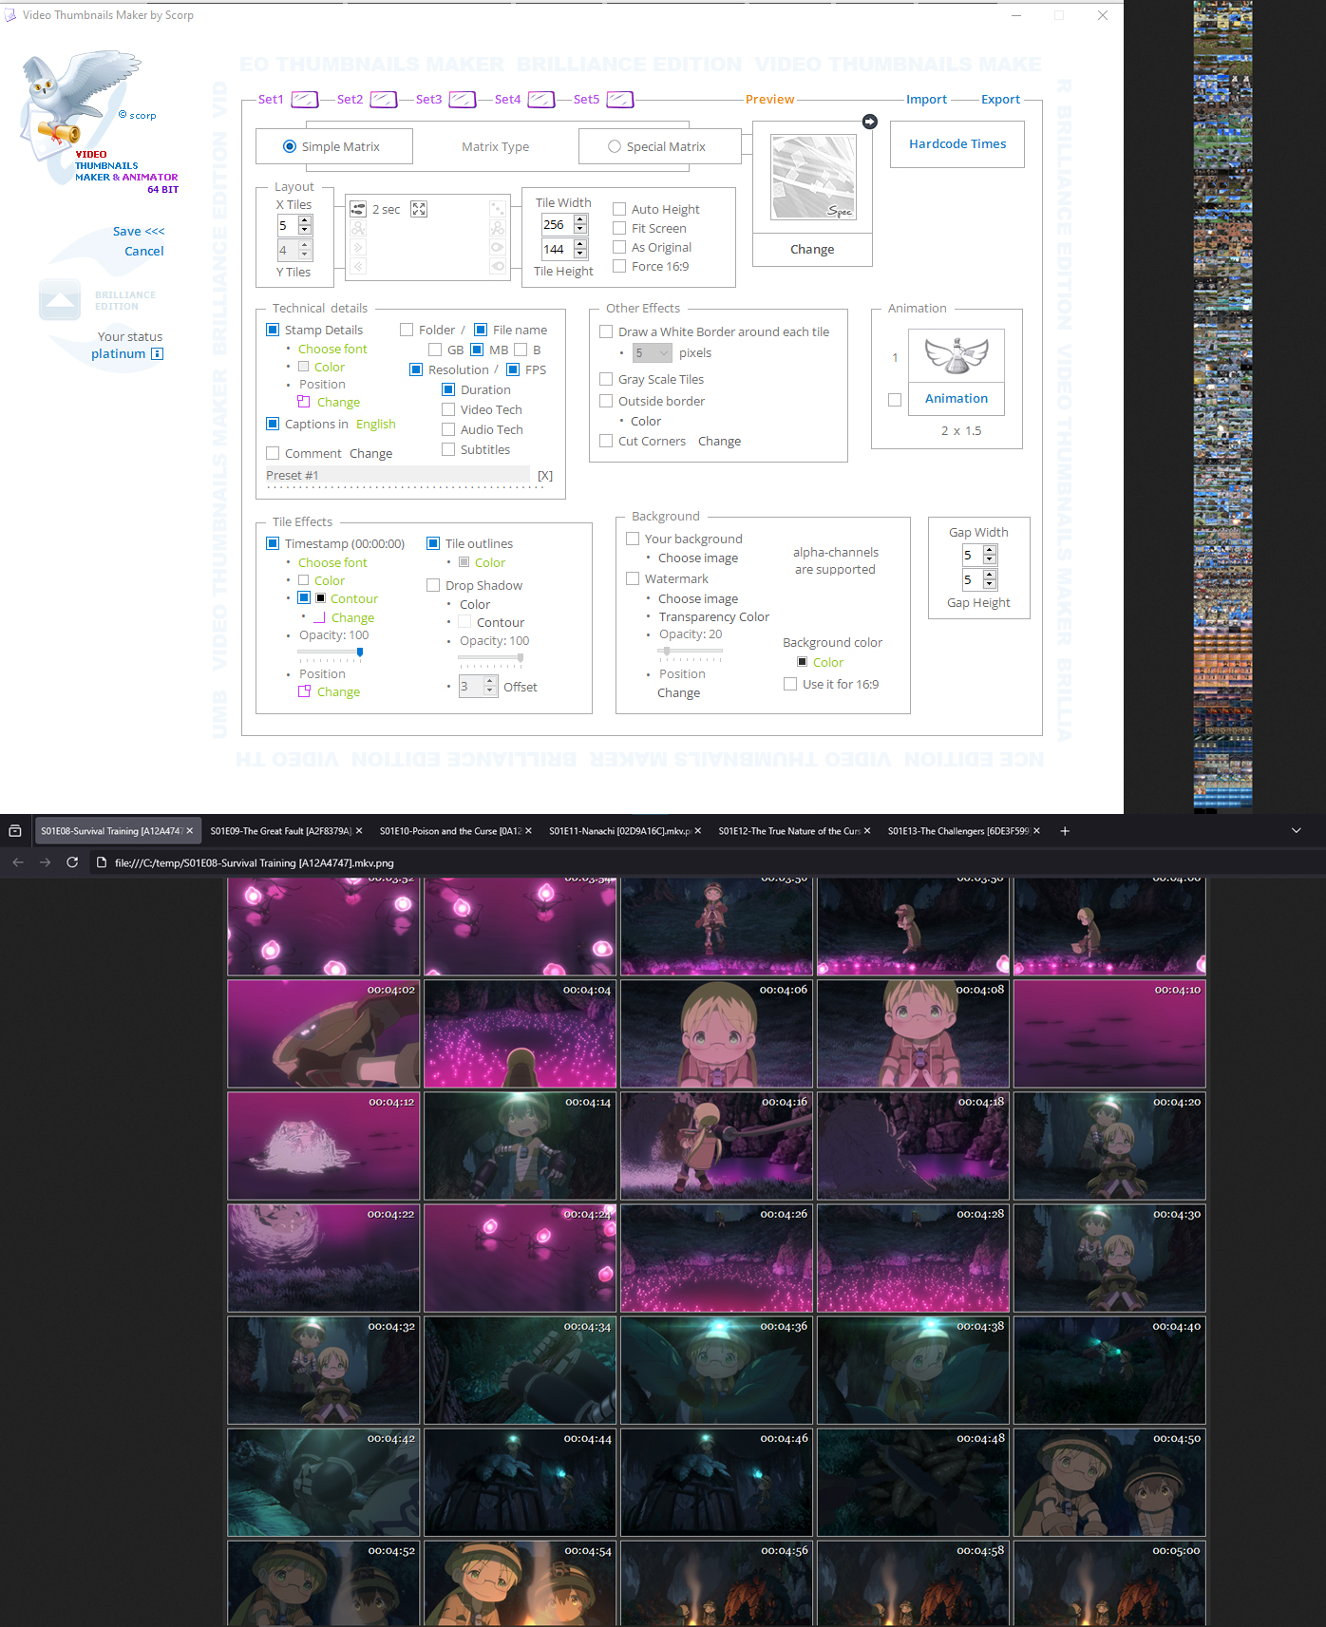Click the Cancel link
This screenshot has height=1627, width=1326.
click(x=144, y=251)
